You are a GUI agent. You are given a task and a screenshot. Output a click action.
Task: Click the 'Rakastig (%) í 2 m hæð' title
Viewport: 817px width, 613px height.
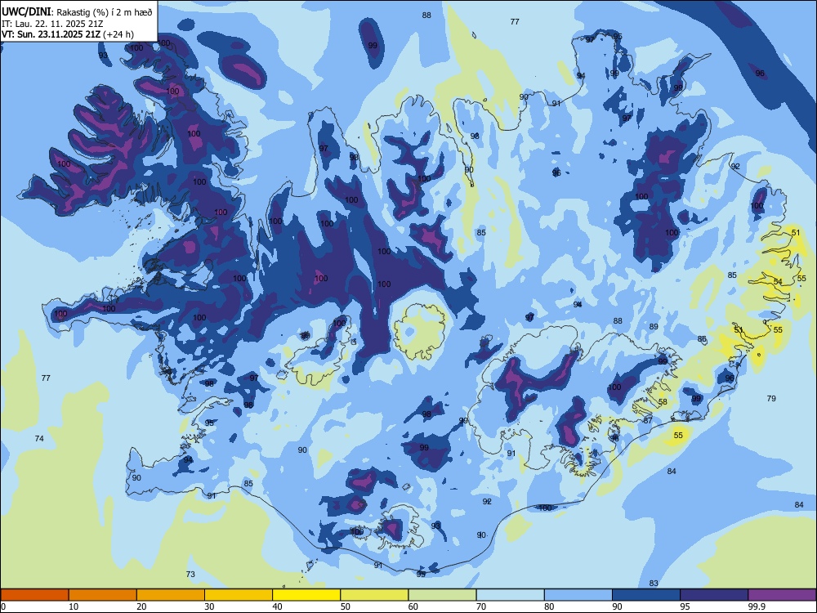click(x=105, y=12)
